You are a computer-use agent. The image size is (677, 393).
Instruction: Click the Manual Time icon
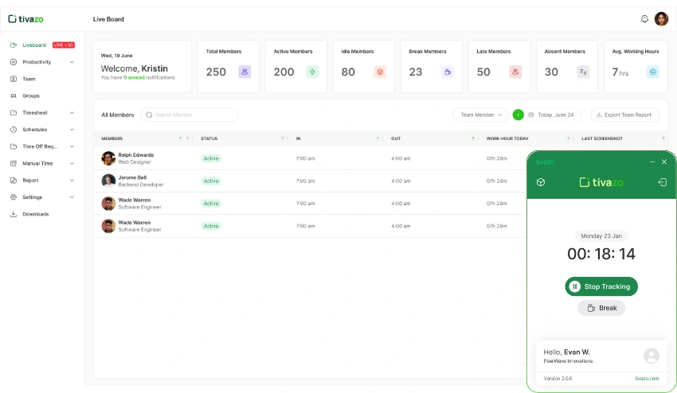coord(14,164)
